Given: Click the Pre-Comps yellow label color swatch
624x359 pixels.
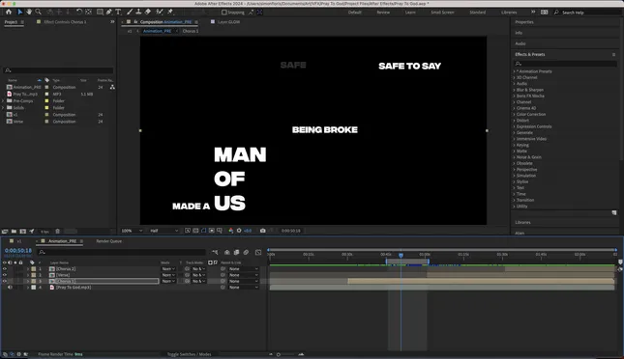Looking at the screenshot, I should point(46,101).
